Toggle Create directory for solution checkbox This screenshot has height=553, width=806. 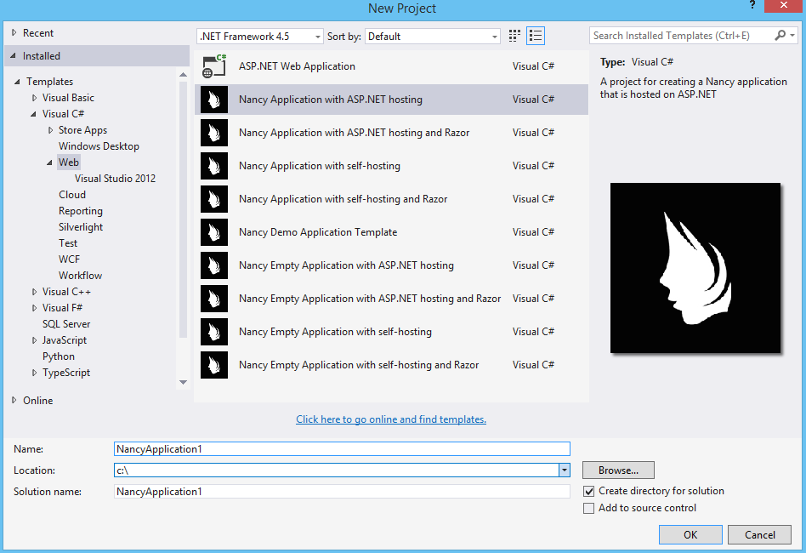click(588, 491)
